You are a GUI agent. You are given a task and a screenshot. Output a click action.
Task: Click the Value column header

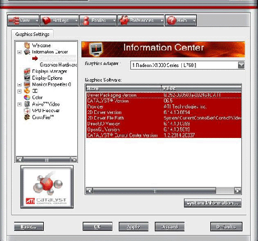tap(201, 88)
